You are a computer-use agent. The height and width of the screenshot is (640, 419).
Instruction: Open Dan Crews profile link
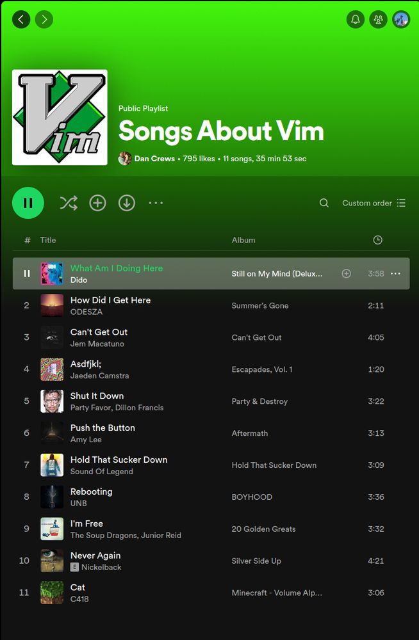pos(154,158)
